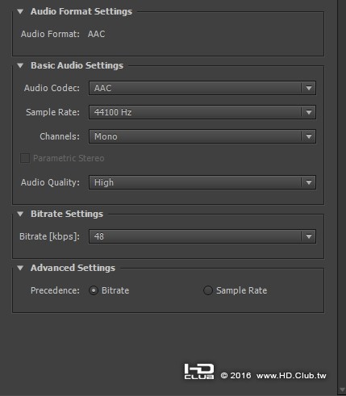The width and height of the screenshot is (346, 396).
Task: Click the Bitrate [kbps]: label
Action: coord(49,236)
